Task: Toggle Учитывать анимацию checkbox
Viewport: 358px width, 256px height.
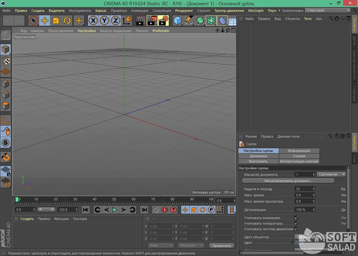Action: (x=296, y=218)
